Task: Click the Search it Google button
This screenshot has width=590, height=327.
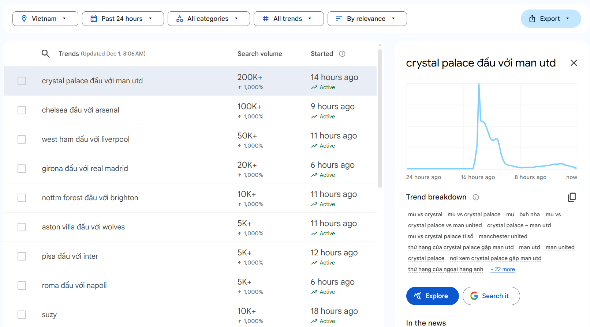Action: [x=491, y=296]
